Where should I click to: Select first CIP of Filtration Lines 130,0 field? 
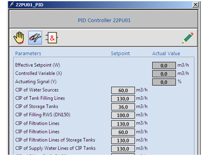tap(123, 124)
